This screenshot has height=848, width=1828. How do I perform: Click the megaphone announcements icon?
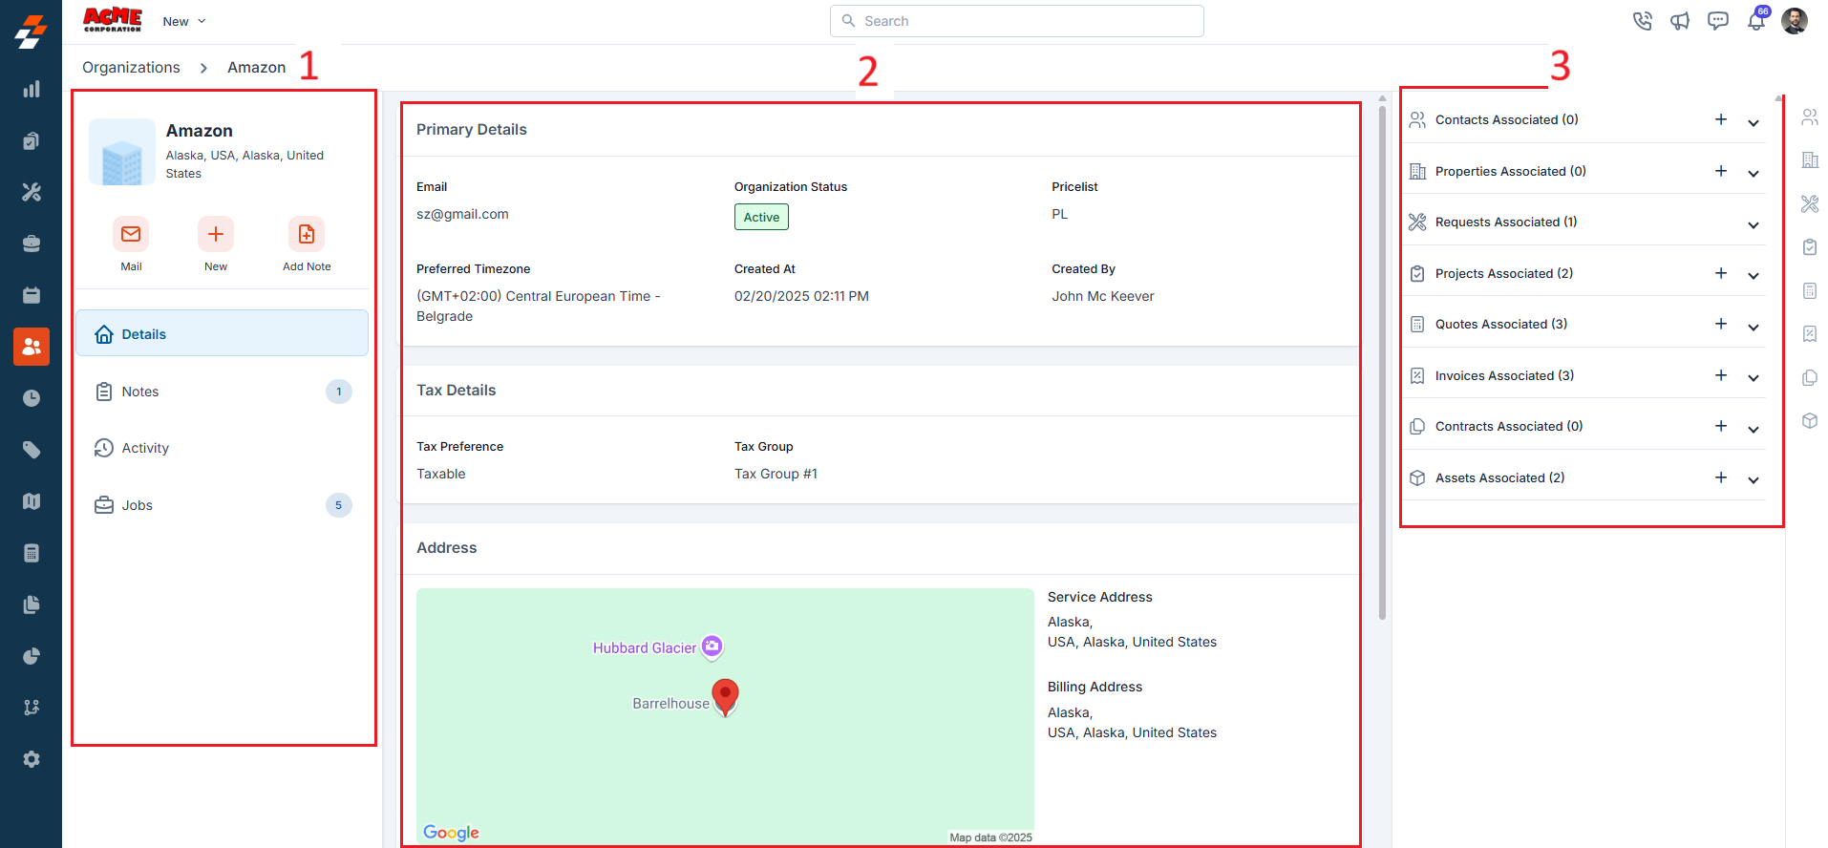1680,21
